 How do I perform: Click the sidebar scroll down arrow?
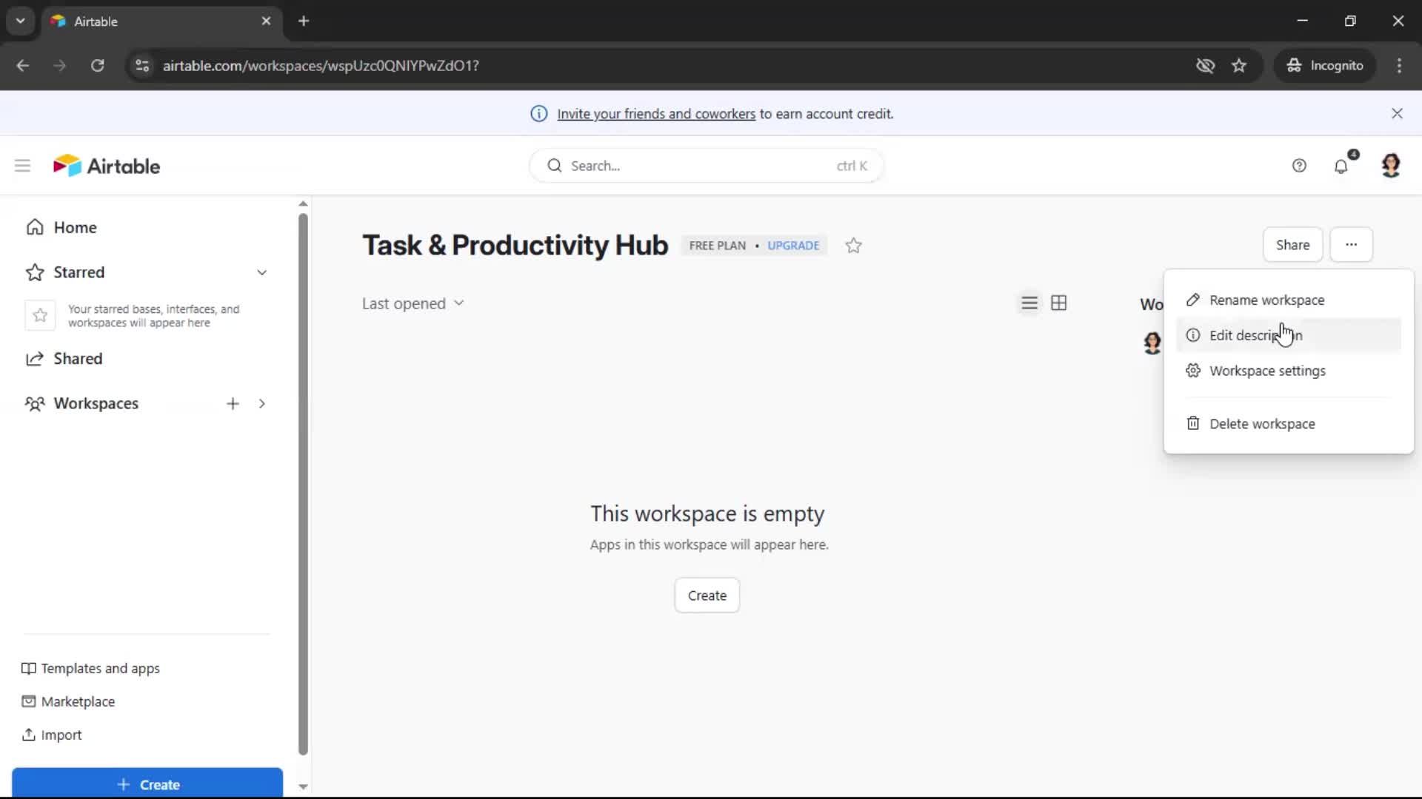click(x=303, y=786)
